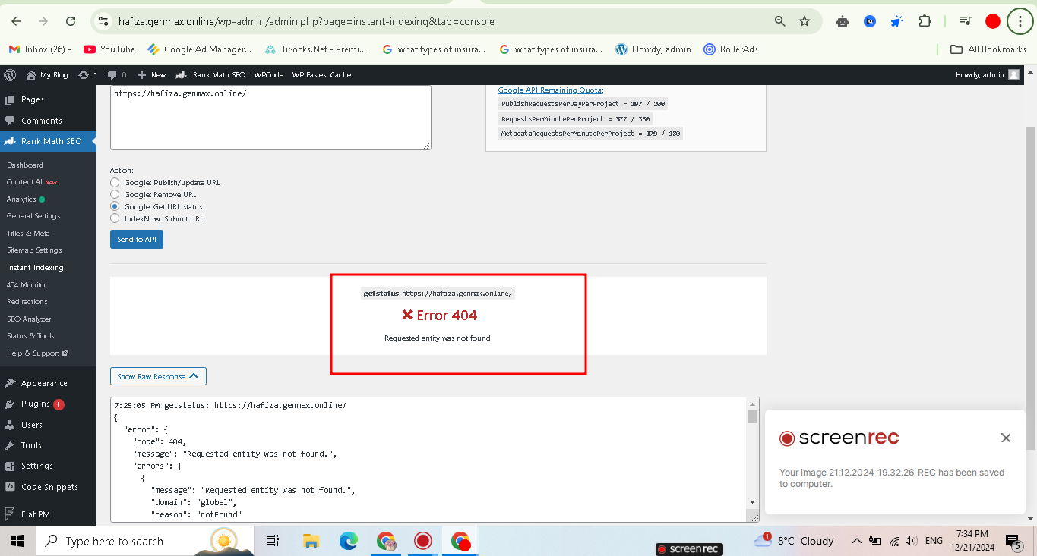Open Chrome three-dot menu
The width and height of the screenshot is (1037, 556).
click(1020, 21)
